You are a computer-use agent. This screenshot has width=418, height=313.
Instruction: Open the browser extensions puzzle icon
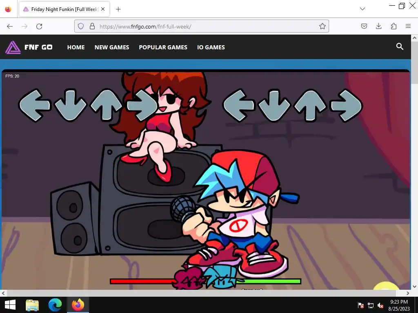(394, 26)
